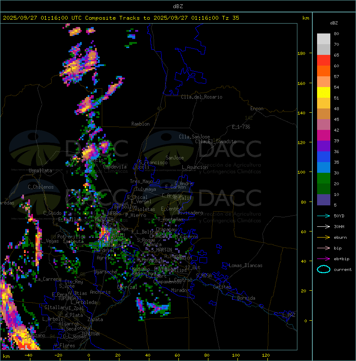356x361 pixels.
Task: Click the 'C_Chilenos' map label
Action: [41, 187]
